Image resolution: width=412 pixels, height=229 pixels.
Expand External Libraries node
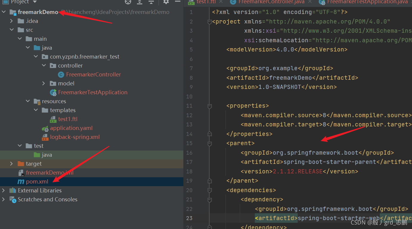[x=4, y=191]
